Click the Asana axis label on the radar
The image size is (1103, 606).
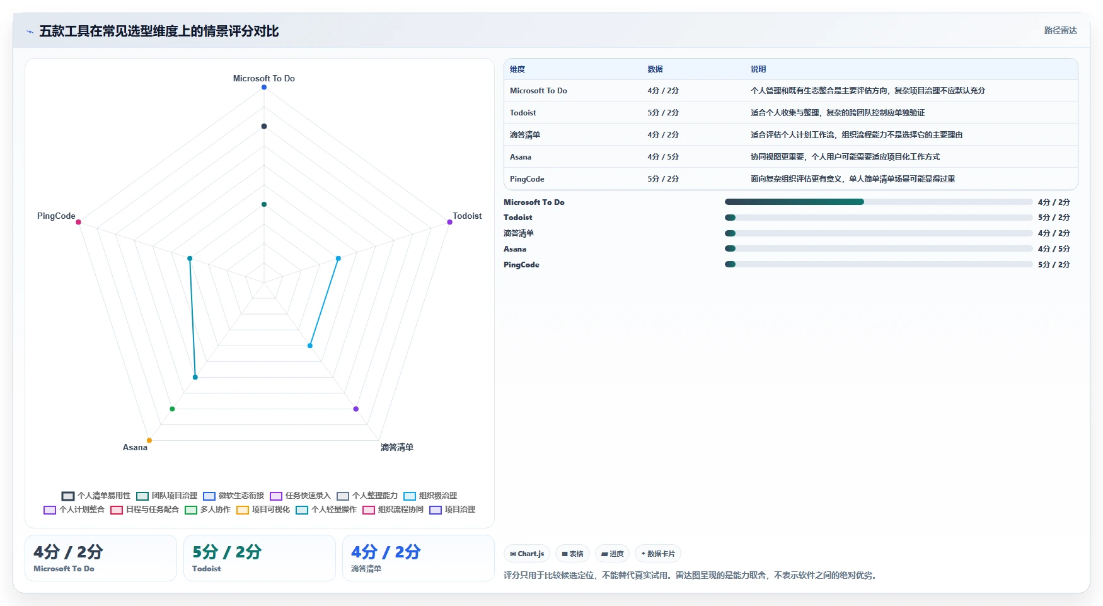pyautogui.click(x=135, y=447)
